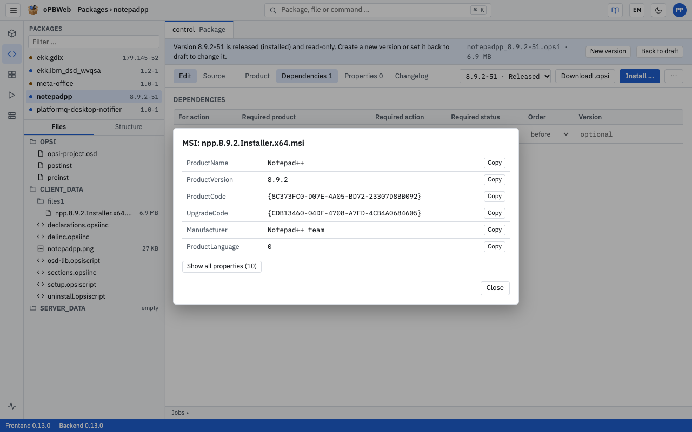Click the New version button
The width and height of the screenshot is (692, 432).
[x=608, y=51]
